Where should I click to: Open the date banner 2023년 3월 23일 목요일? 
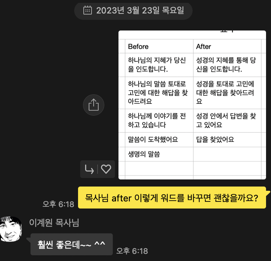133,11
